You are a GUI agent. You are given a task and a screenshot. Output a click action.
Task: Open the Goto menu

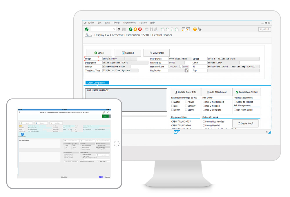107,23
